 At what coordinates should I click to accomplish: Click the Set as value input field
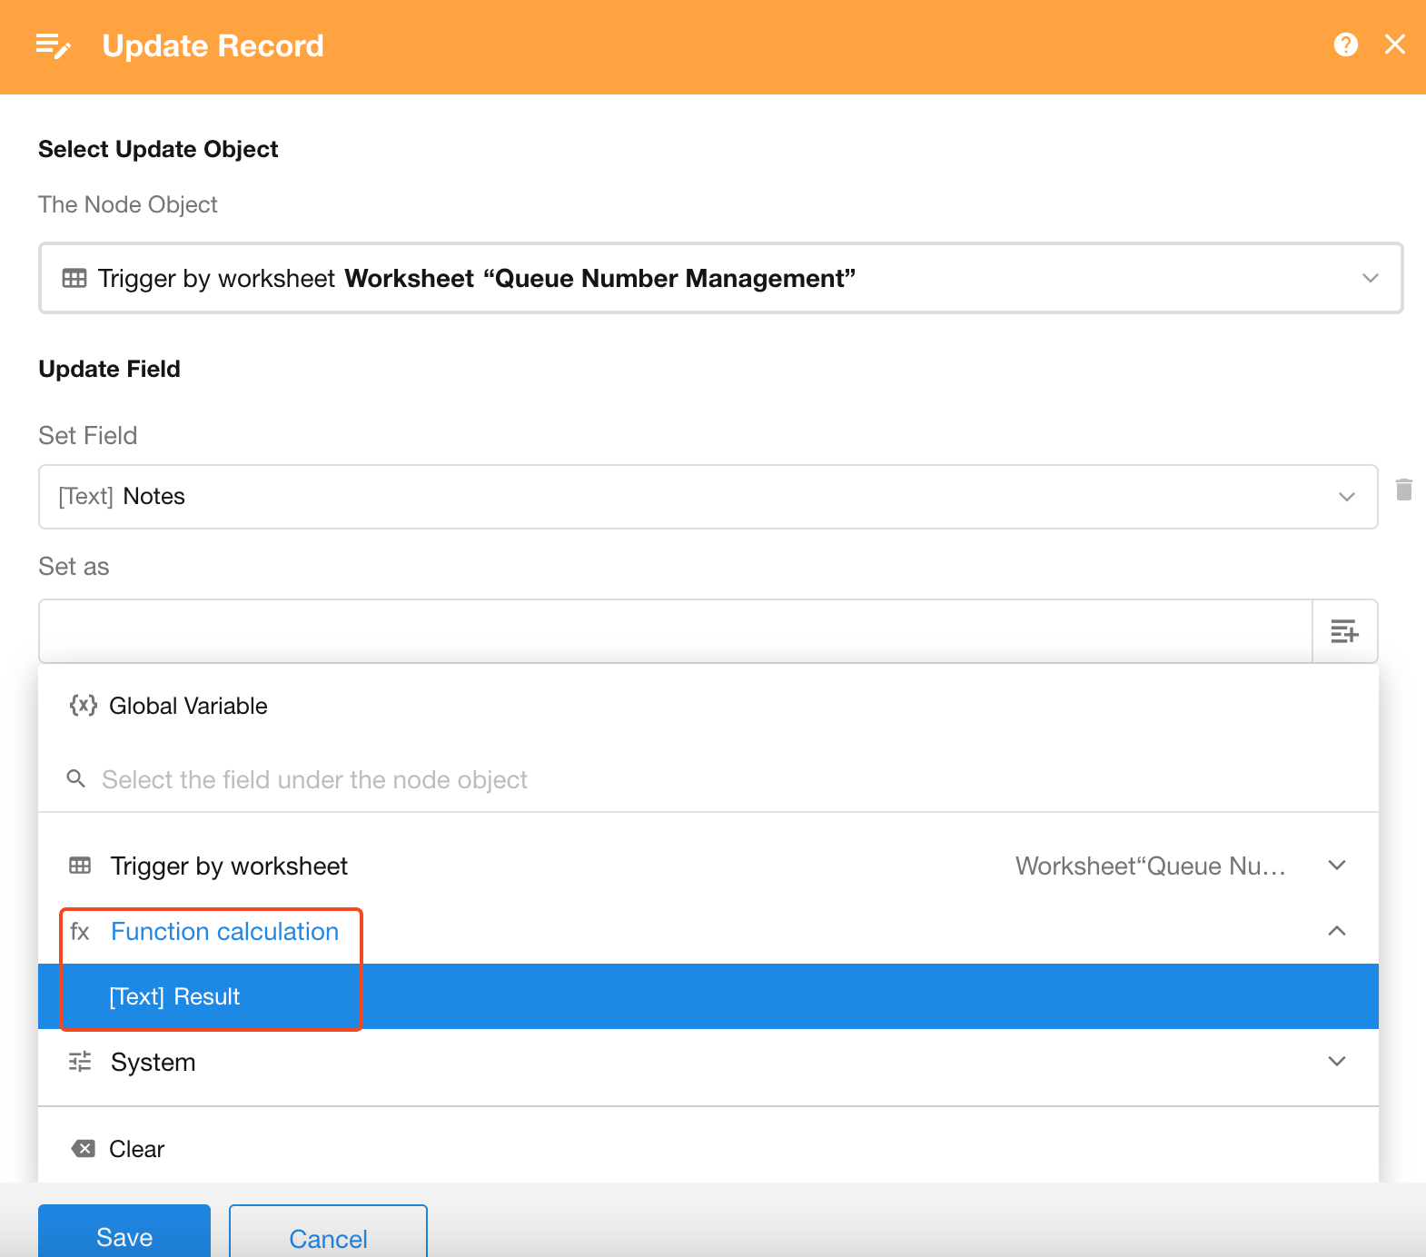(674, 631)
